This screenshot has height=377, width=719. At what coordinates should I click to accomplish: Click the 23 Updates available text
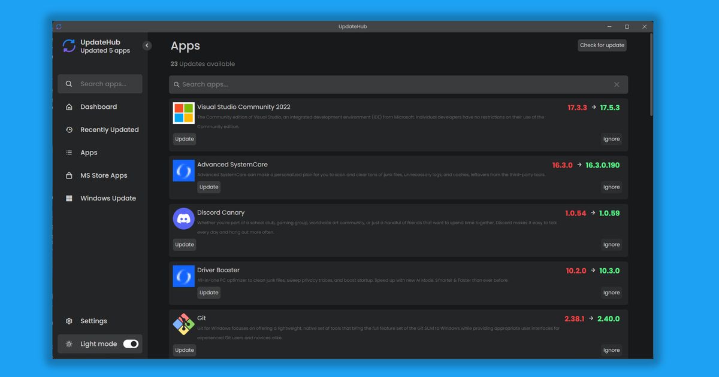tap(203, 64)
